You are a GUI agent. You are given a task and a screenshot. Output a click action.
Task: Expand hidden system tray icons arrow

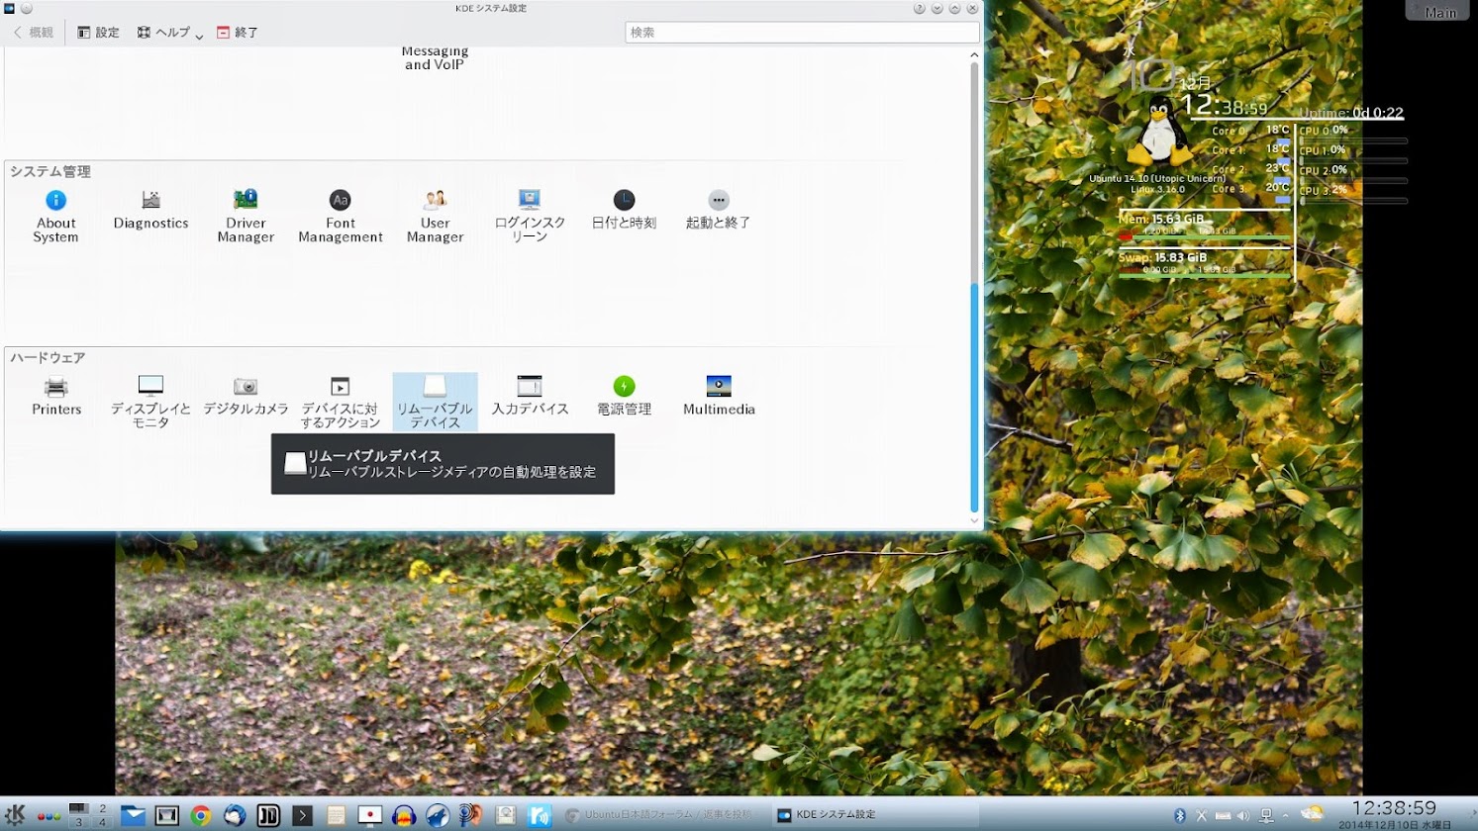click(1285, 816)
